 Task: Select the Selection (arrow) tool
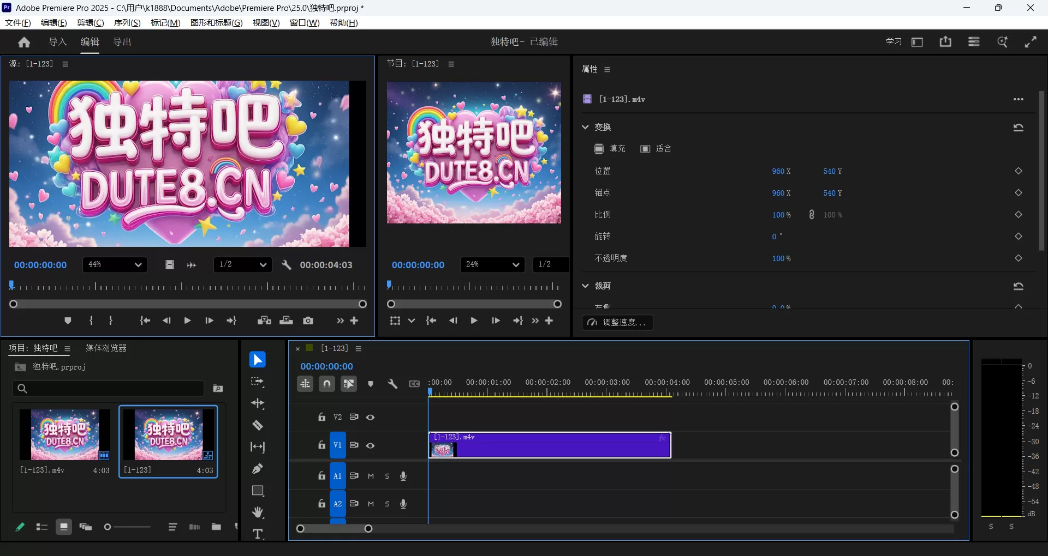258,360
